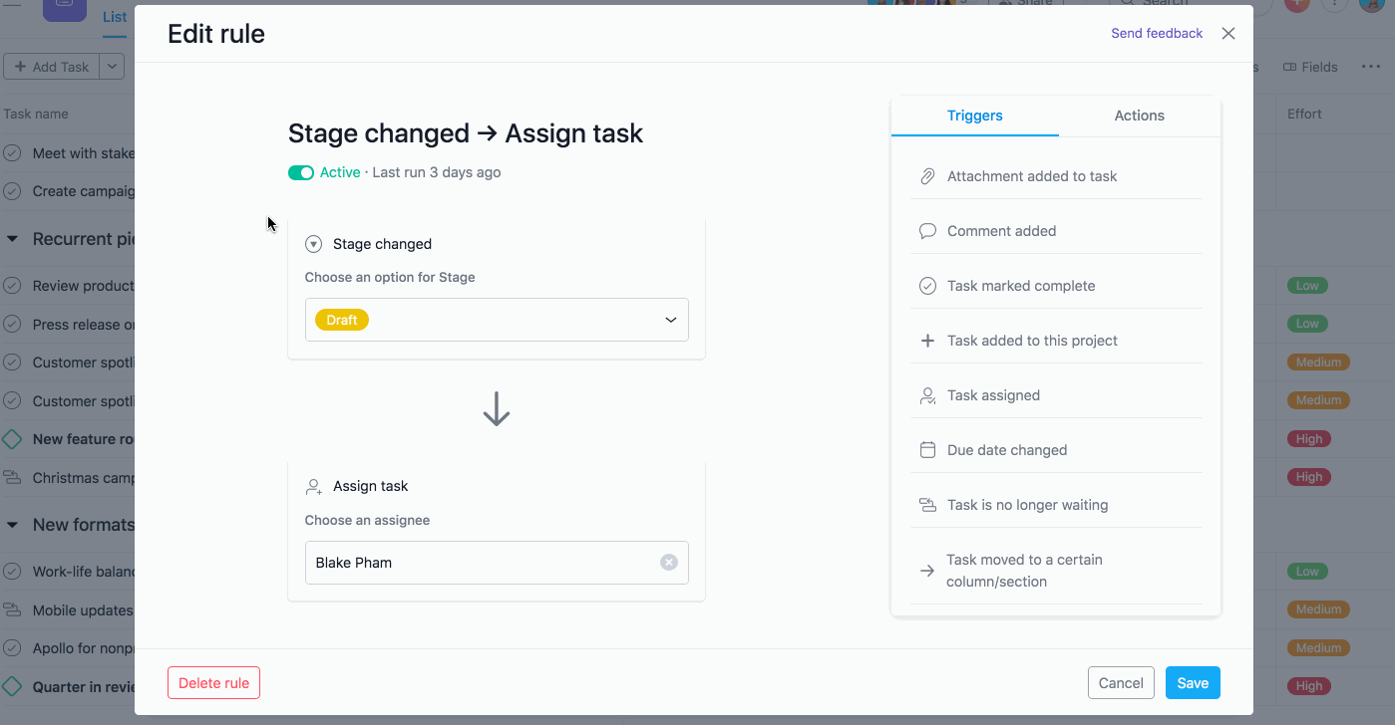Mark Review product task complete
This screenshot has width=1395, height=725.
point(12,286)
